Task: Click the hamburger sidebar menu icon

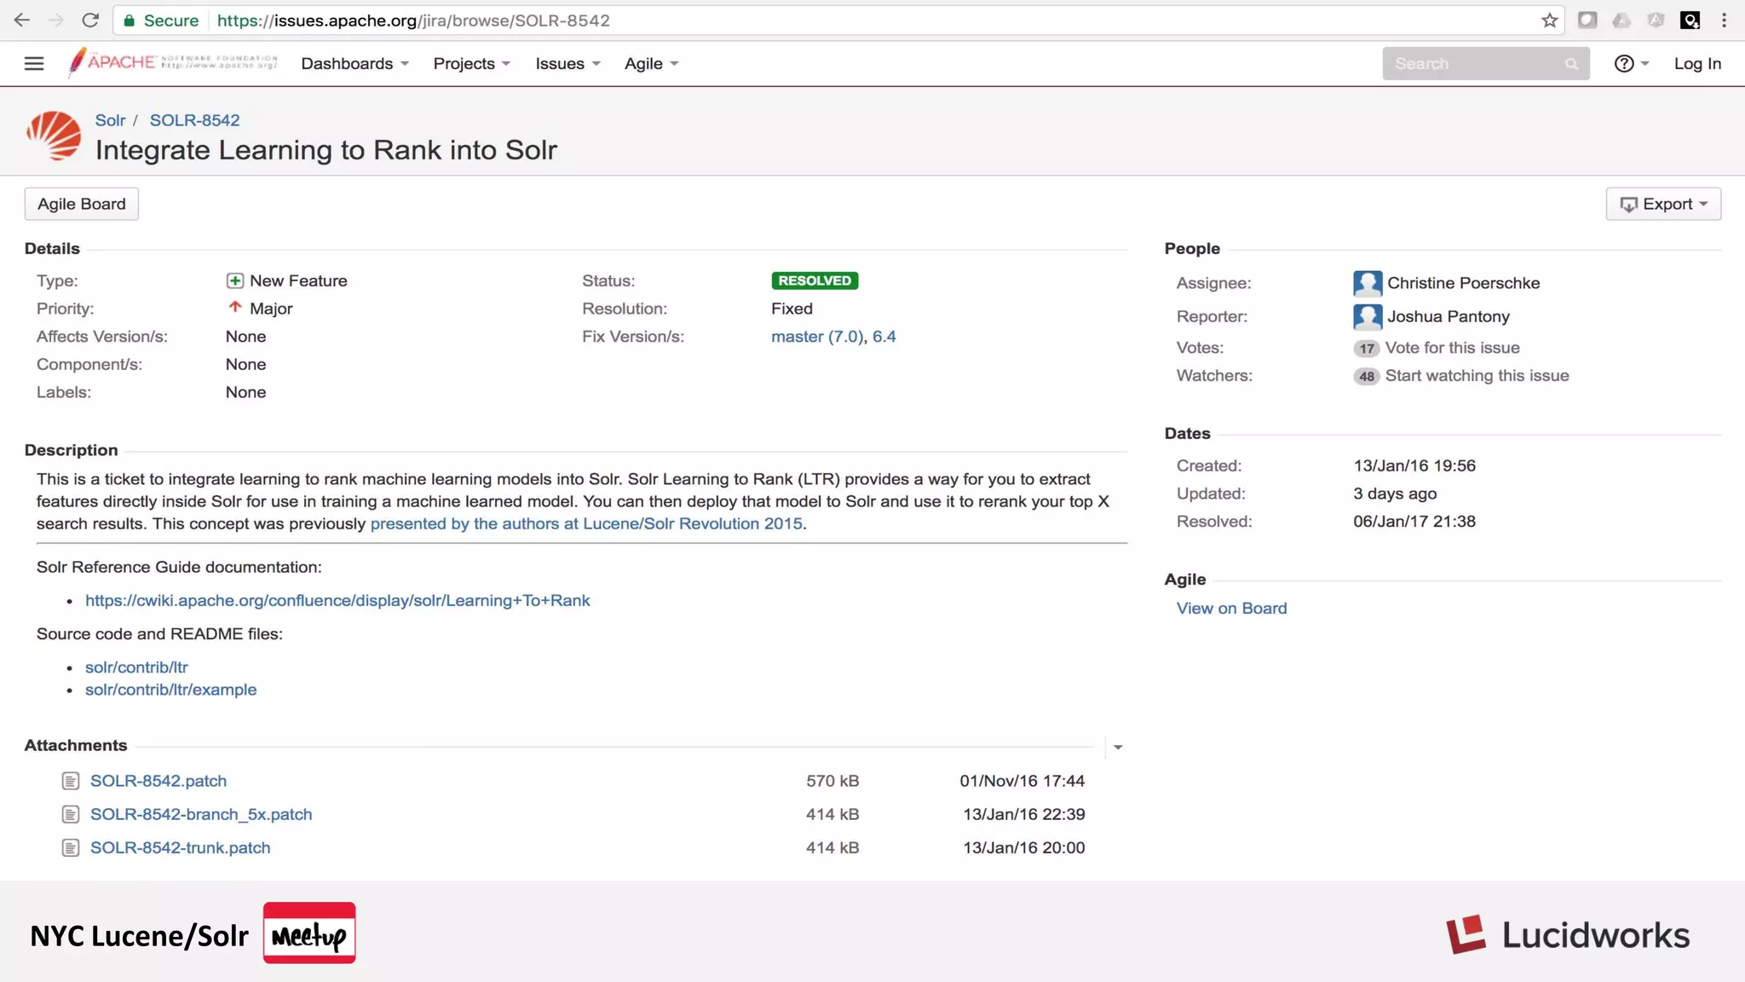Action: (34, 64)
